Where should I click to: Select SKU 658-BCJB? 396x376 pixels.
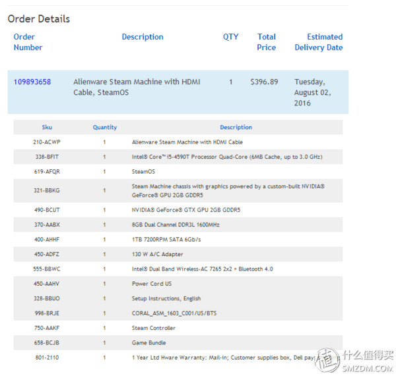(x=47, y=343)
